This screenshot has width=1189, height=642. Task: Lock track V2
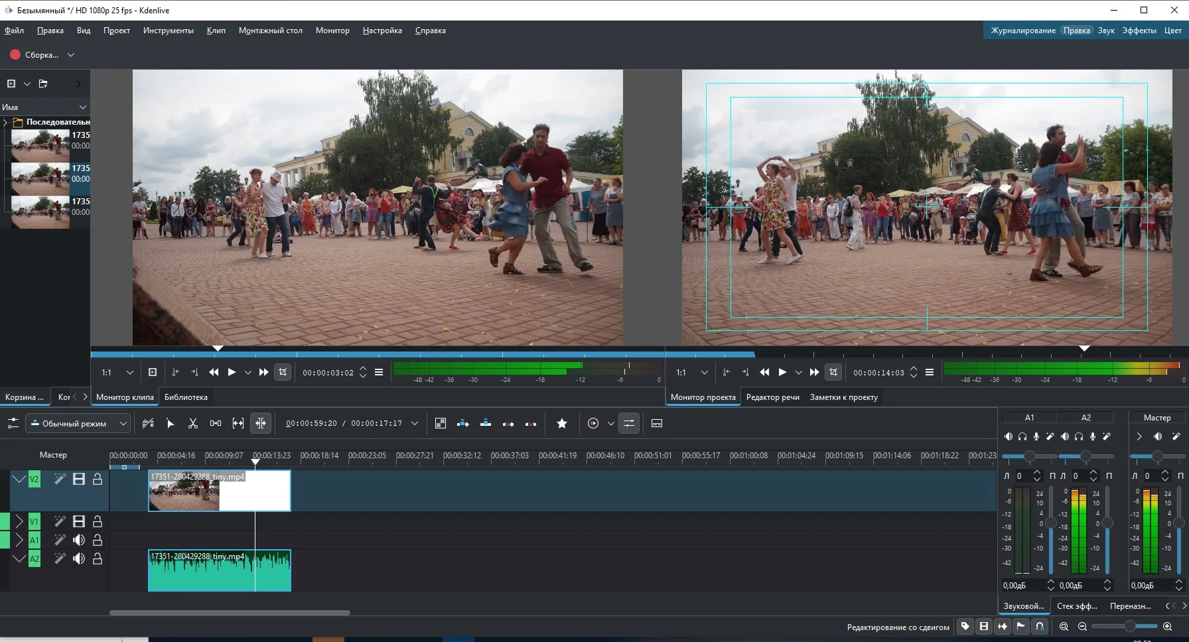click(98, 479)
